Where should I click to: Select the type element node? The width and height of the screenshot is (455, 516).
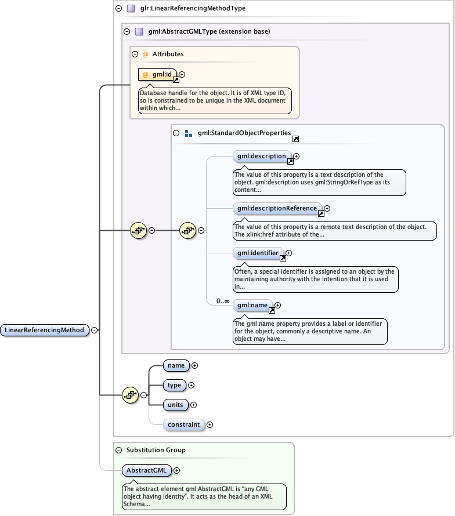click(174, 386)
